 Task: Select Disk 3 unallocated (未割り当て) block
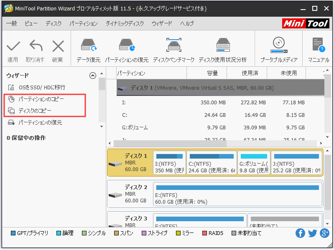click(285, 220)
